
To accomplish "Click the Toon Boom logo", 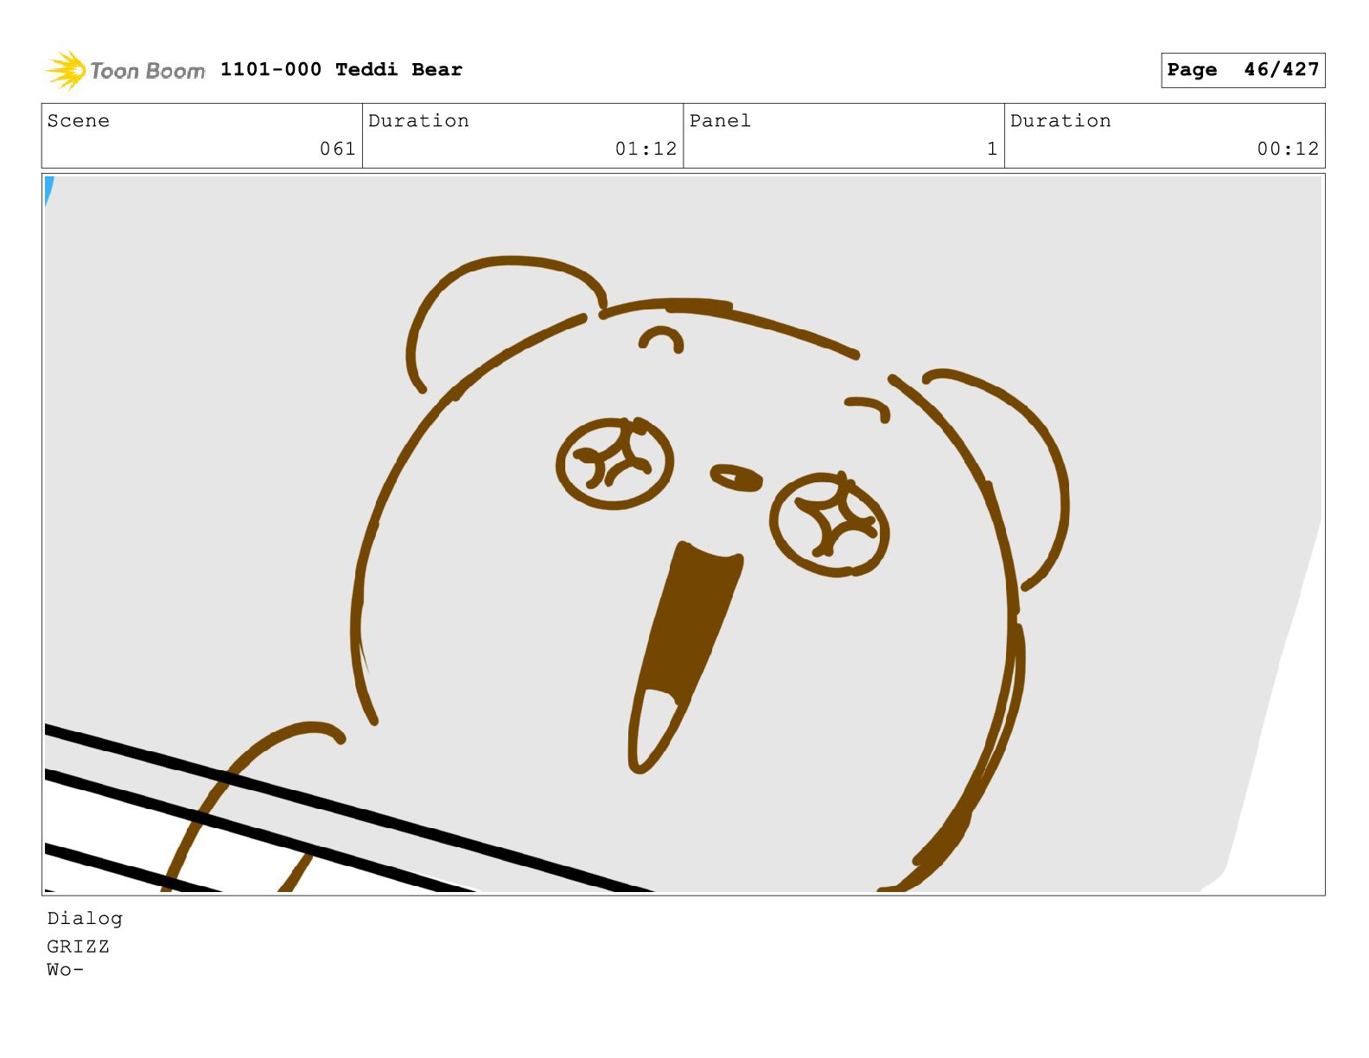I will (125, 70).
